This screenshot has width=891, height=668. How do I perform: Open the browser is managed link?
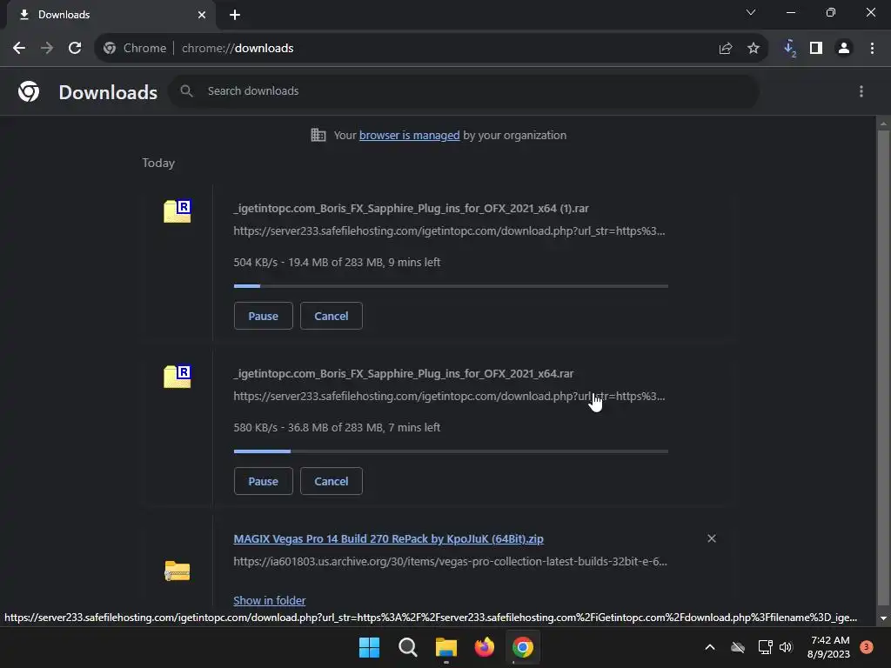point(409,135)
